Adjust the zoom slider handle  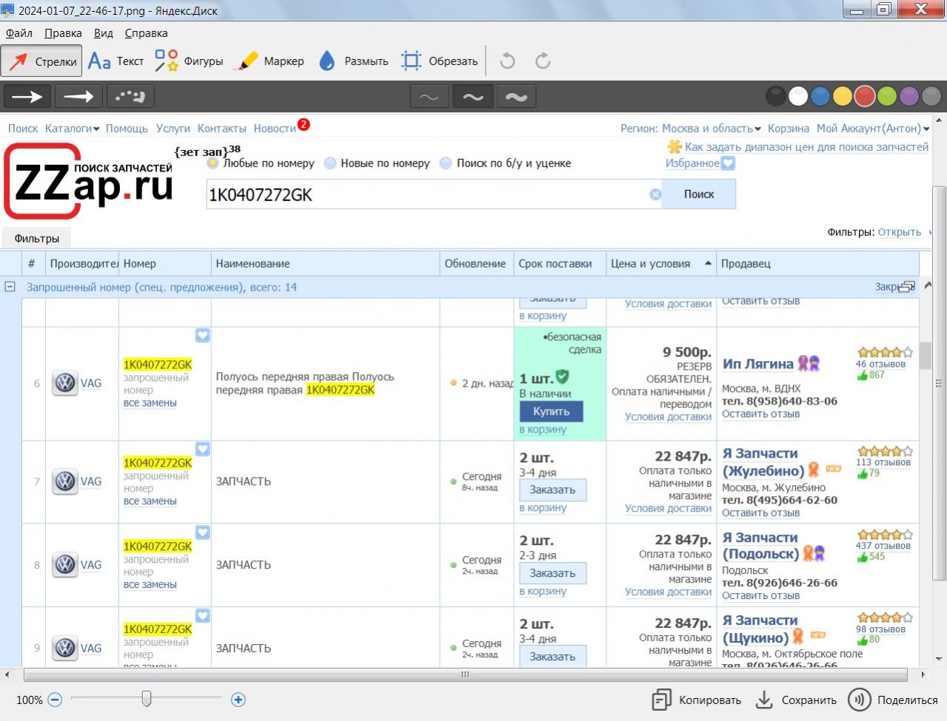[x=147, y=699]
